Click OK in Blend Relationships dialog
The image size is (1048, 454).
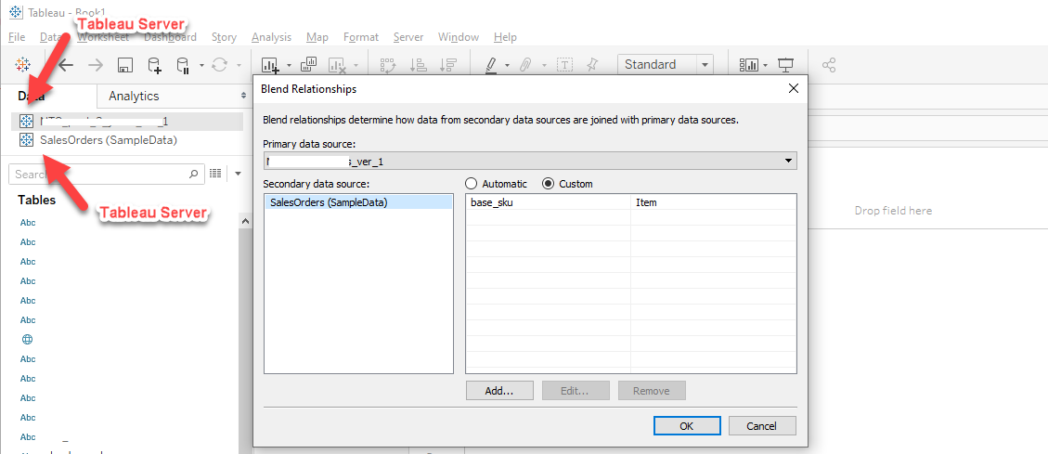(x=687, y=426)
